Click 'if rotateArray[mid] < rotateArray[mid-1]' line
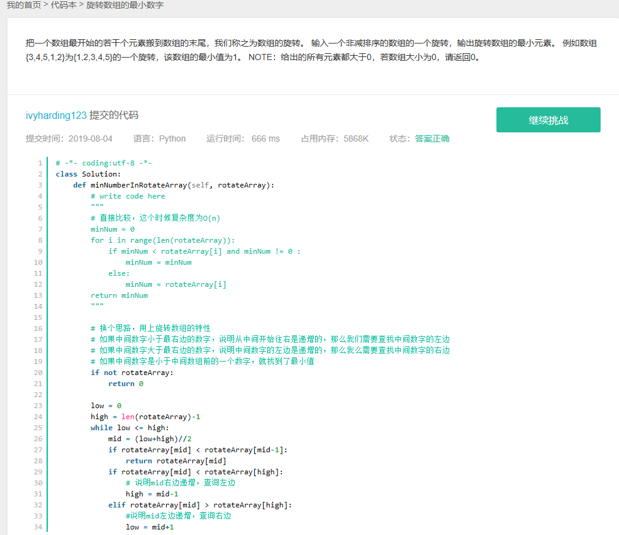The image size is (619, 535). [x=198, y=450]
